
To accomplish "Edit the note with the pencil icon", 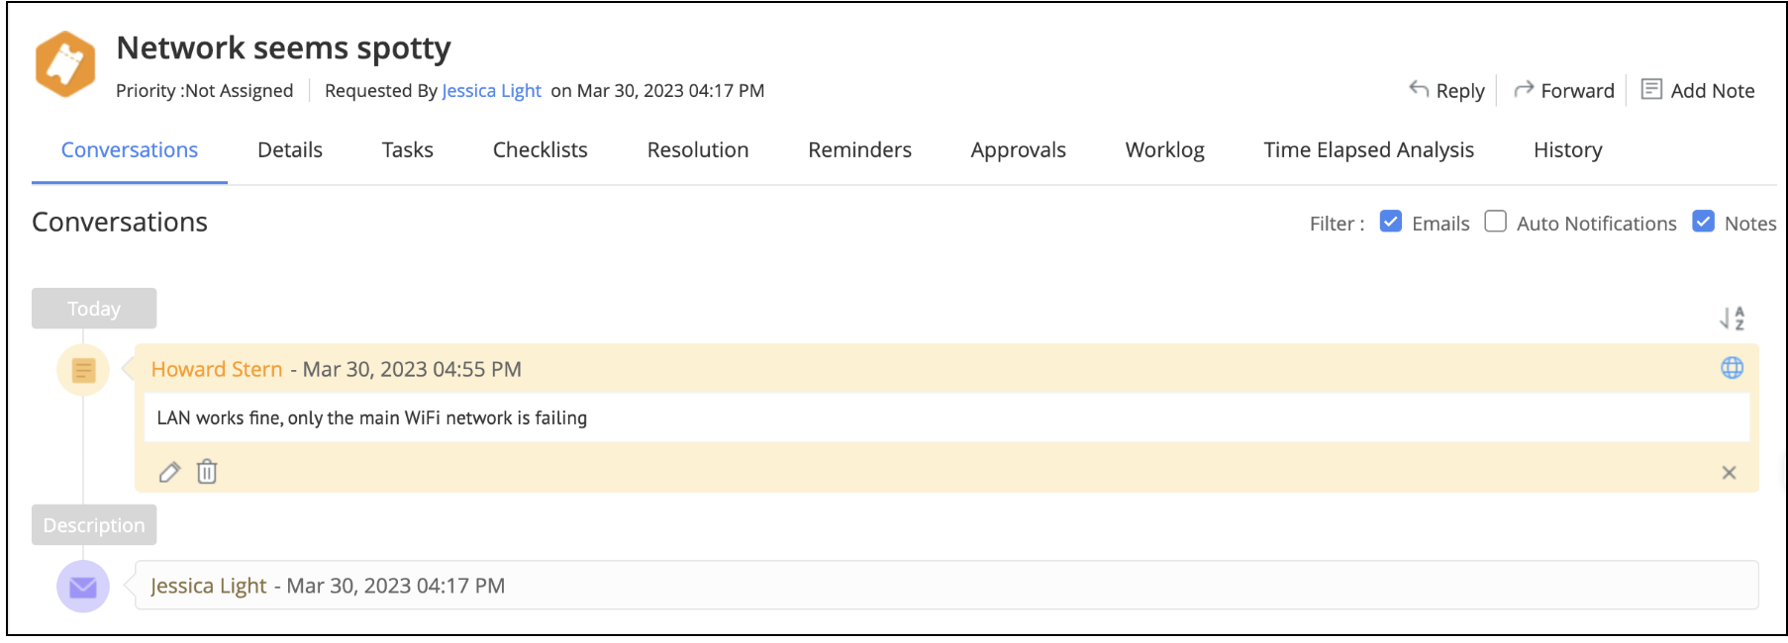I will [169, 472].
